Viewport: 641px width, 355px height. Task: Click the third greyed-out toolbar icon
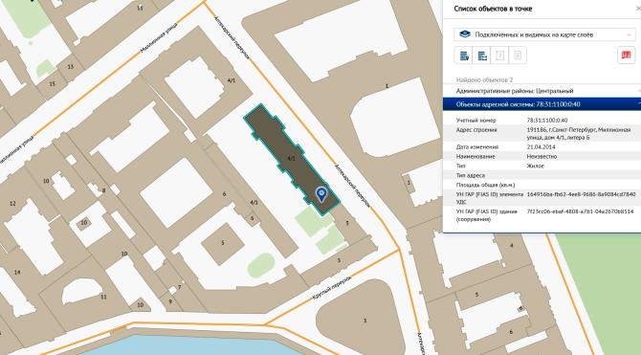tap(499, 55)
